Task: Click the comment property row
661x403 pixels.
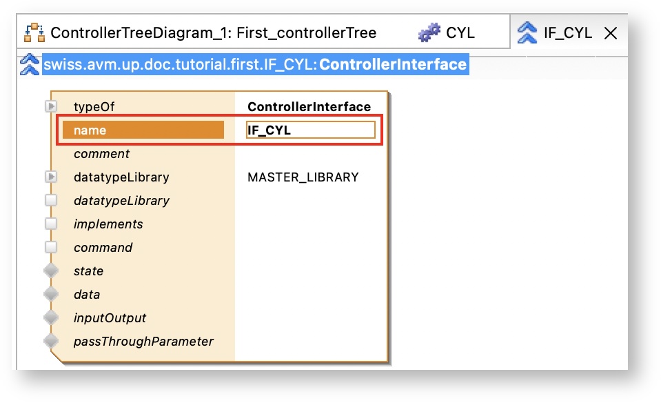Action: [101, 154]
